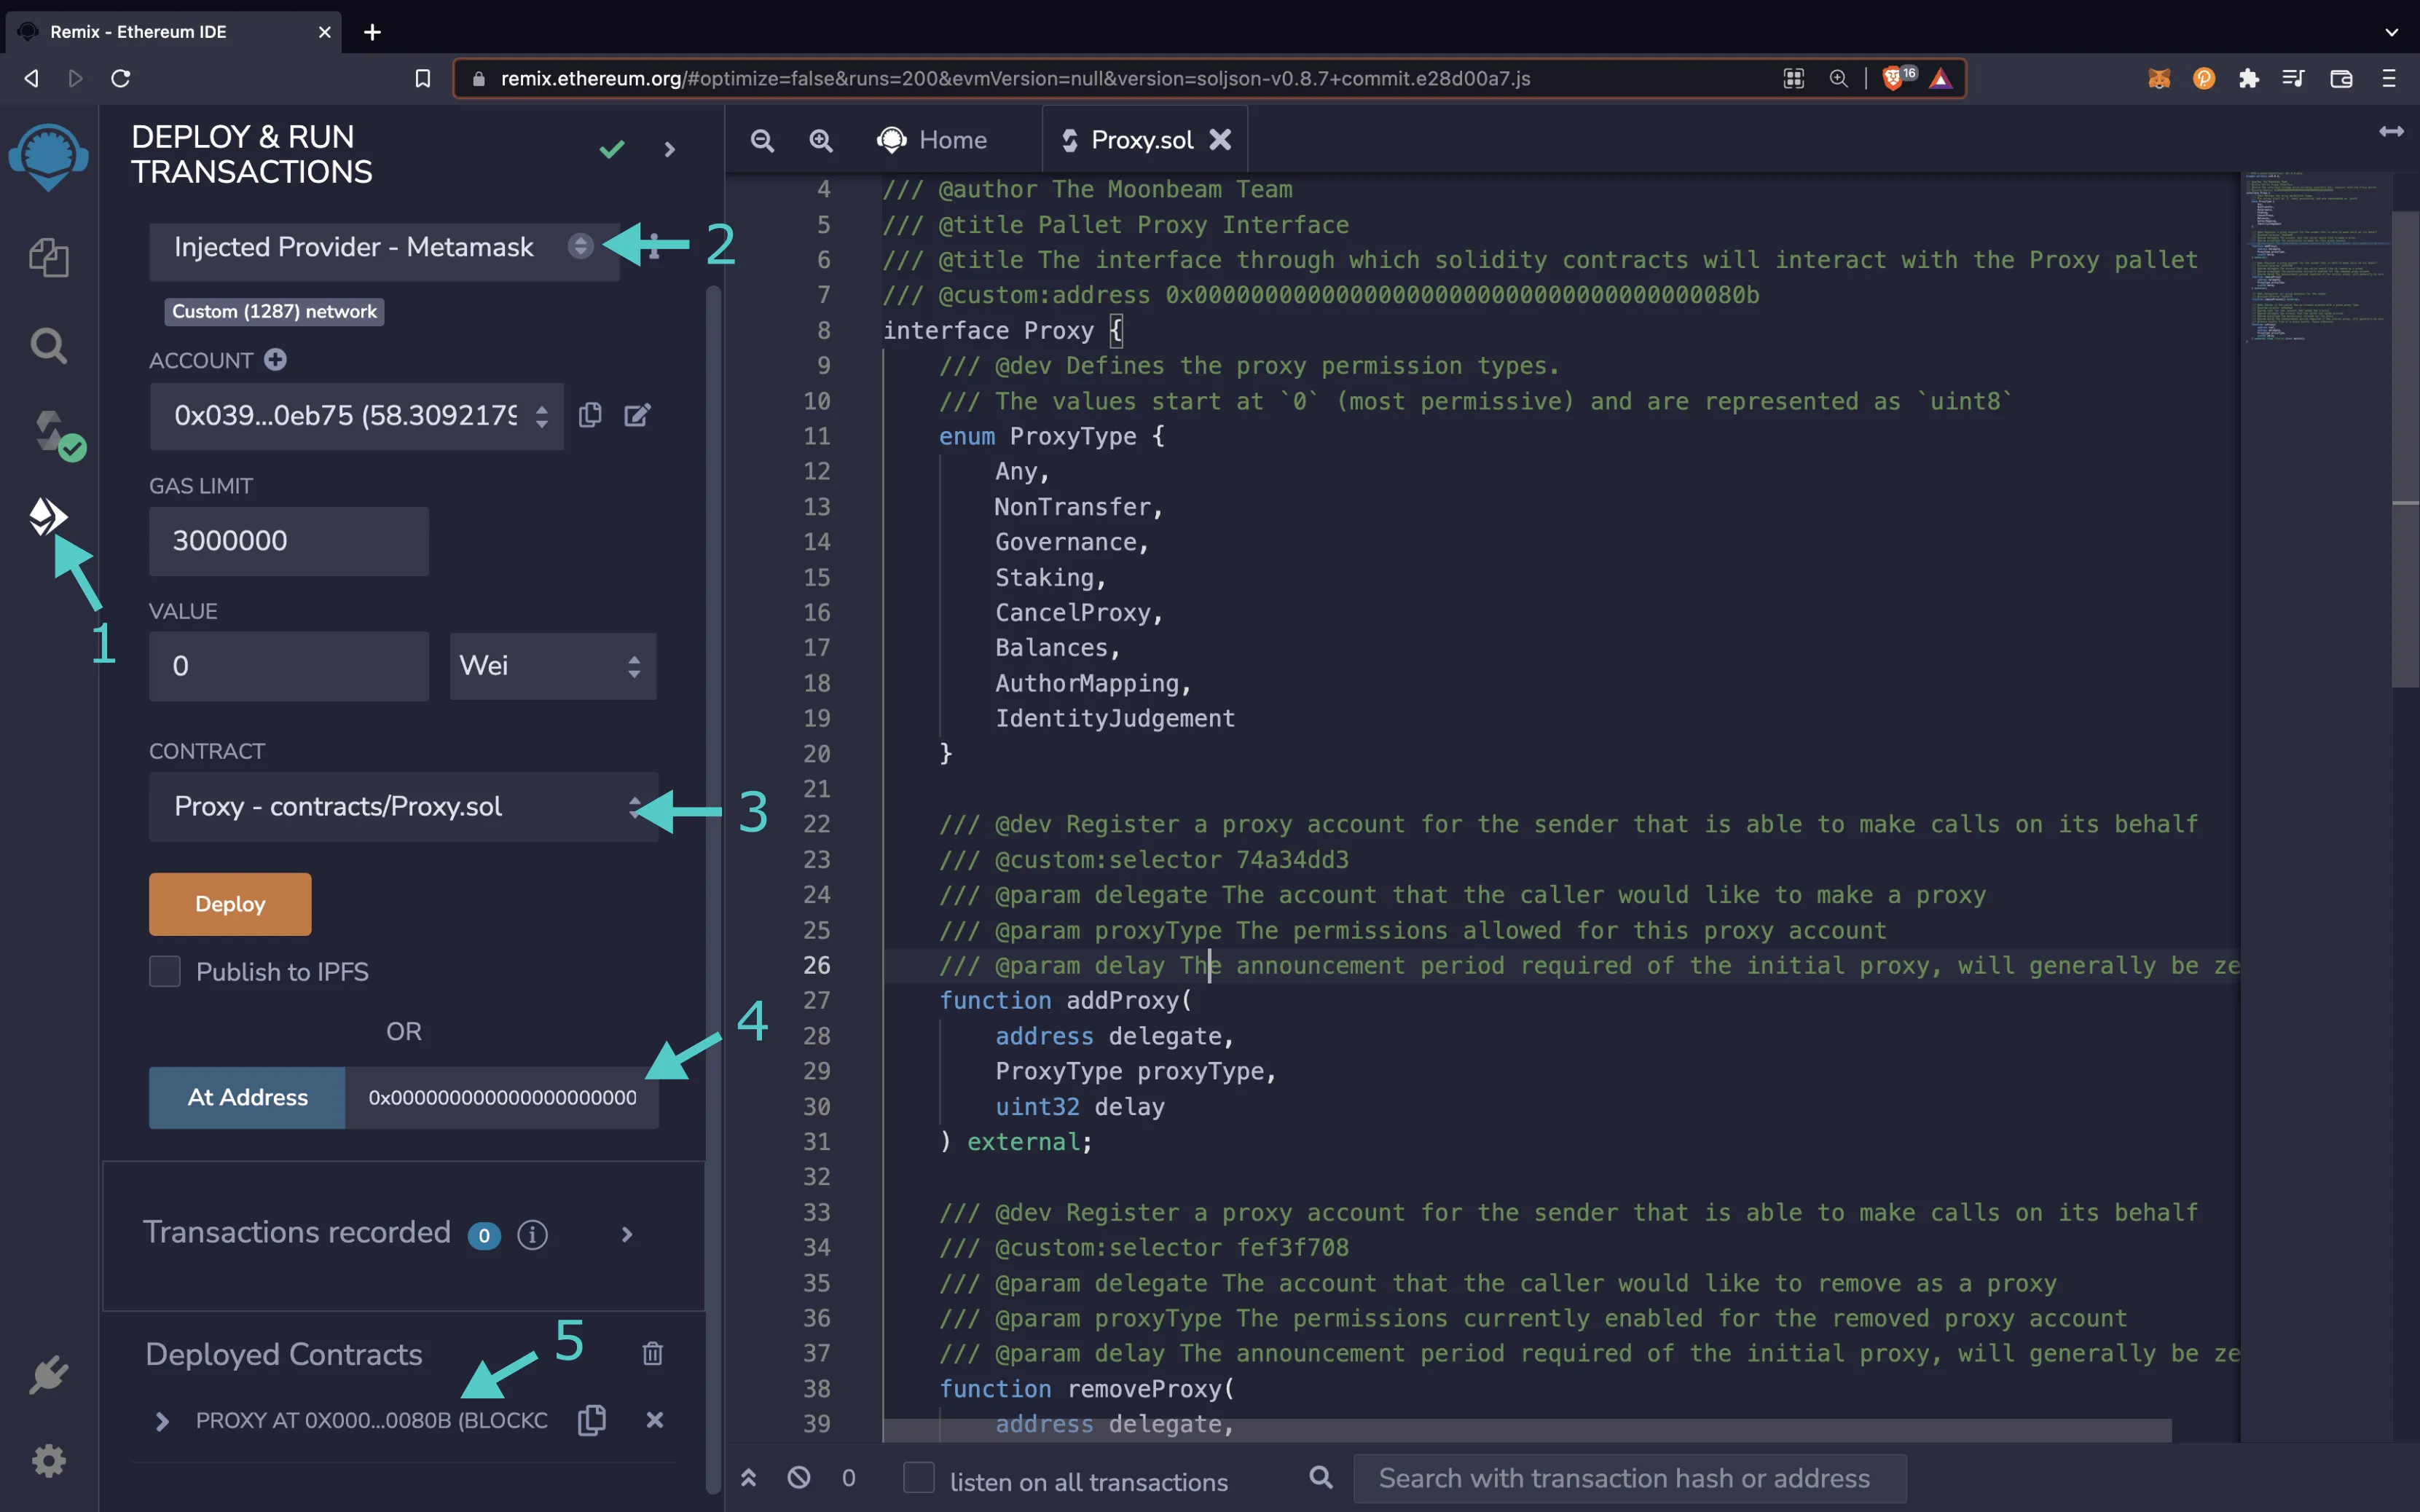The image size is (2420, 1512).
Task: Click the Gas Limit input field
Action: pyautogui.click(x=289, y=541)
